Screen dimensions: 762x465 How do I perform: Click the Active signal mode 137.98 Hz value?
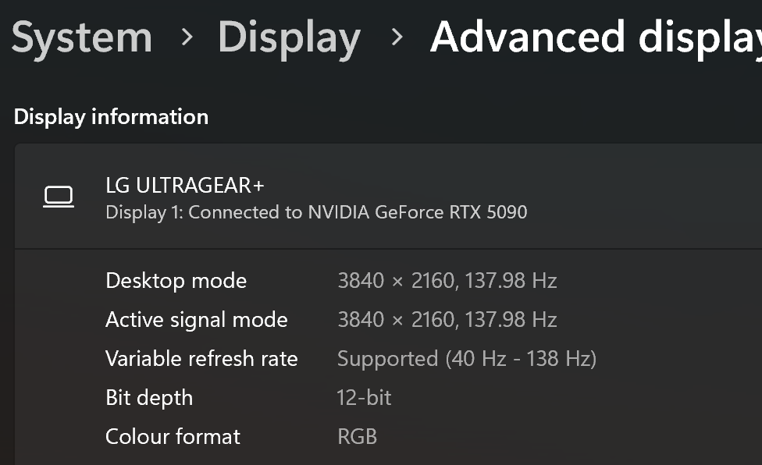tap(511, 320)
